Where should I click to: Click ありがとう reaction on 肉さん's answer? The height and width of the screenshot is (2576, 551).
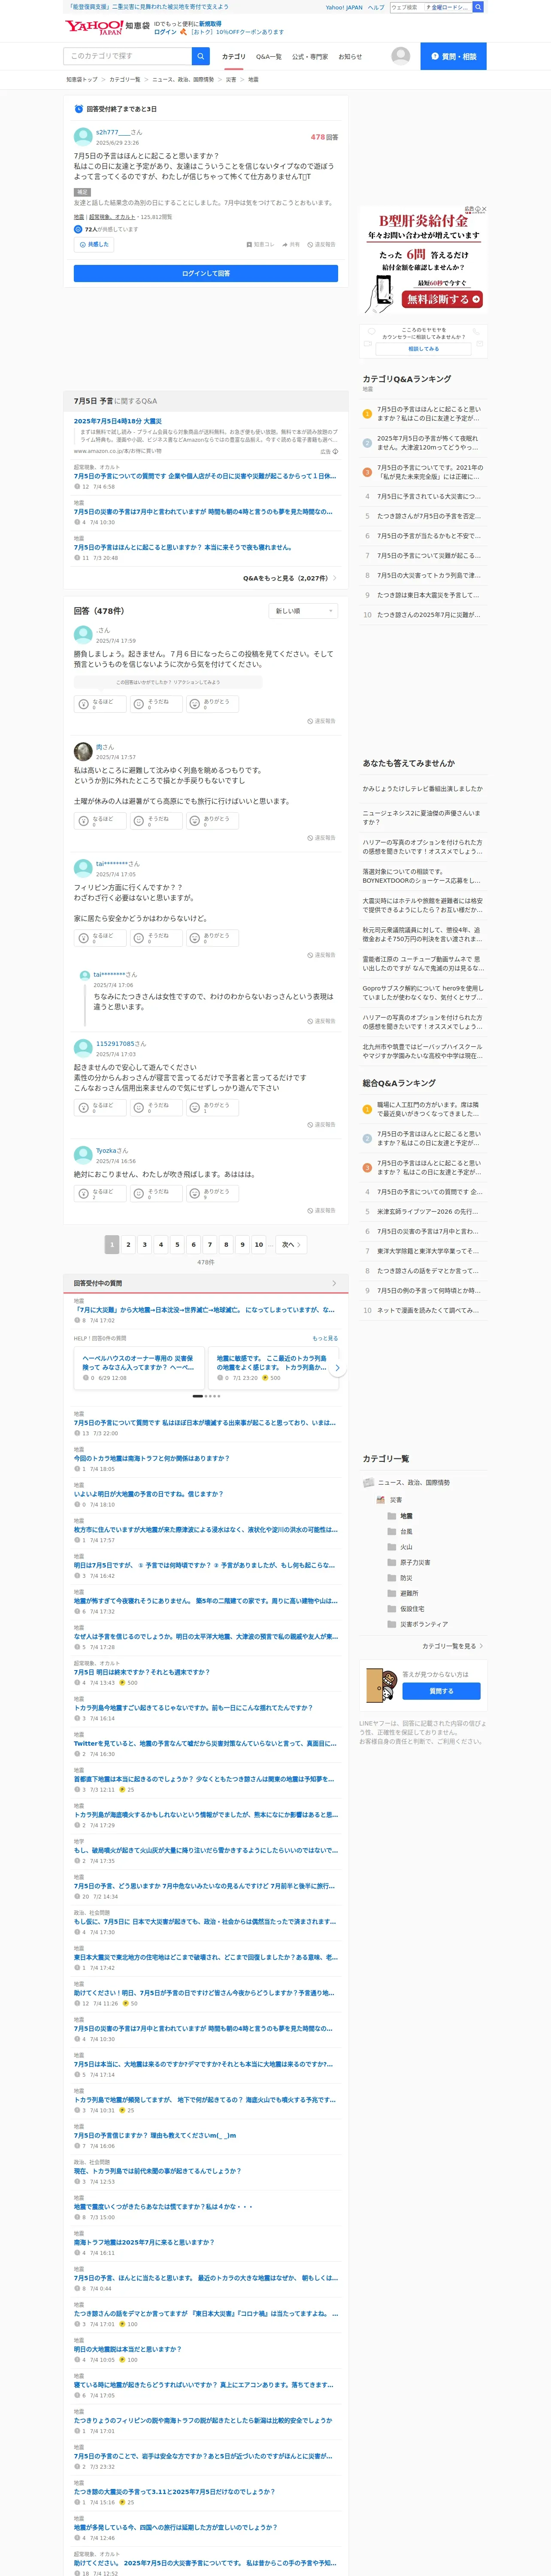(212, 820)
